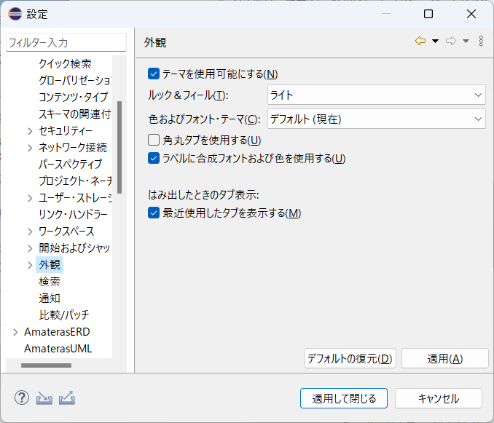Expand the セキュリティー tree node

[x=30, y=131]
